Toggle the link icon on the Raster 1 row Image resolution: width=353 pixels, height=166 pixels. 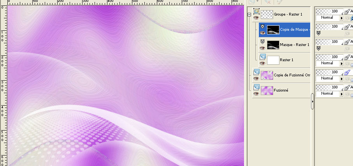[347, 57]
